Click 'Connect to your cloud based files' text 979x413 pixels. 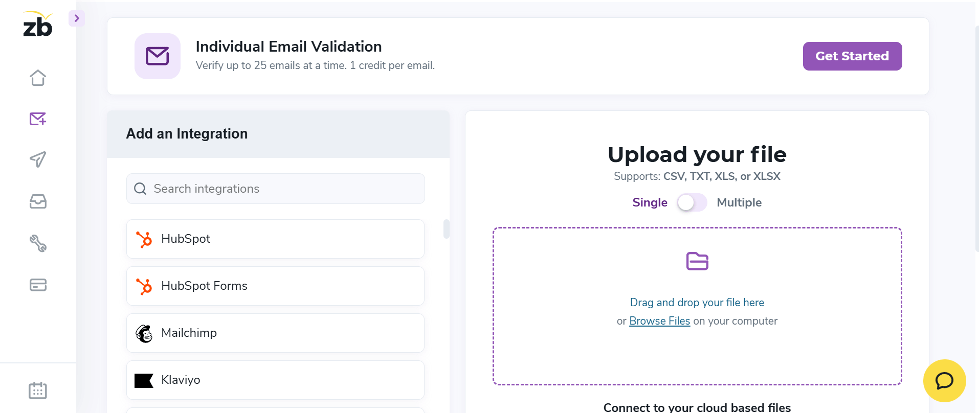(697, 407)
